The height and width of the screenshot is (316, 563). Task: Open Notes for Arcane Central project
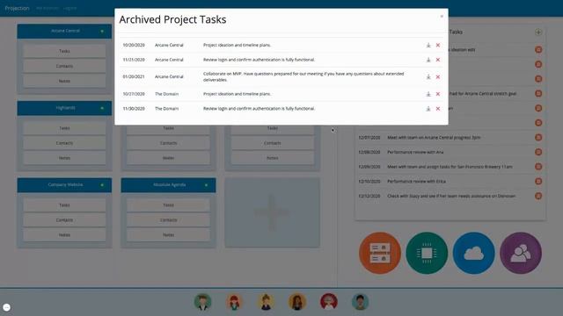pos(64,82)
